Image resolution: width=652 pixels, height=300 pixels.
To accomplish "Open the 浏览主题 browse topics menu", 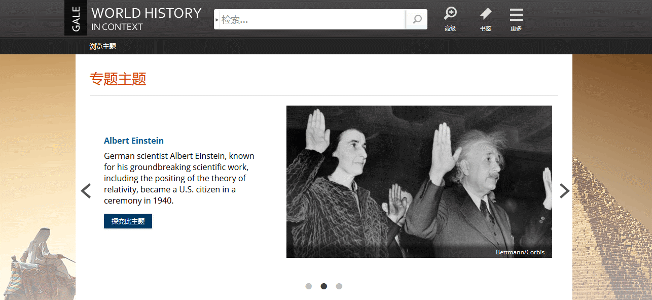I will [103, 46].
